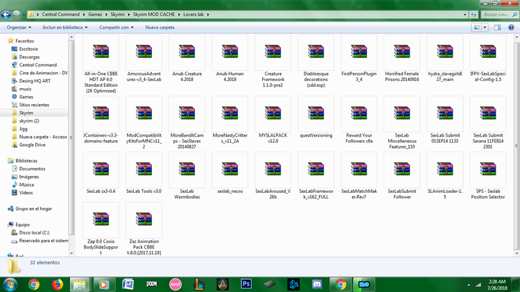520x292 pixels.
Task: Select the Anub Human 4.2018 archive
Action: (229, 58)
